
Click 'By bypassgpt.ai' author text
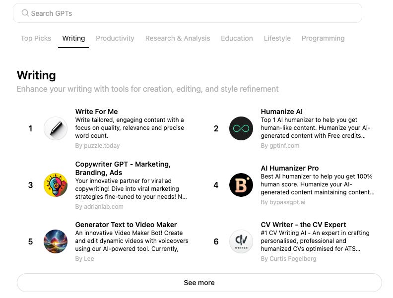point(283,202)
